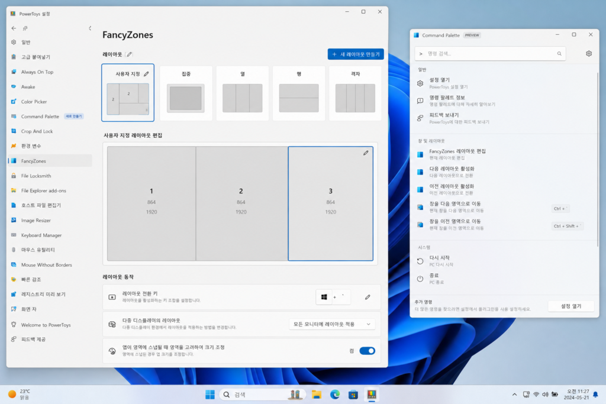Click the magnifier icon in Command Palette search
606x404 pixels.
coord(559,54)
